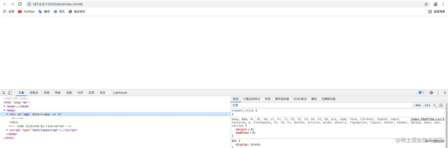Select the closing div tag line
Screen dimensions: 448x148
click(14, 122)
